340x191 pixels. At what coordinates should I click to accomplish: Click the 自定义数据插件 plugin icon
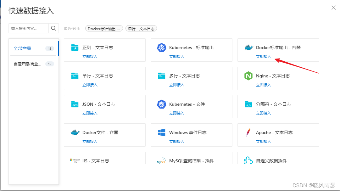click(248, 160)
